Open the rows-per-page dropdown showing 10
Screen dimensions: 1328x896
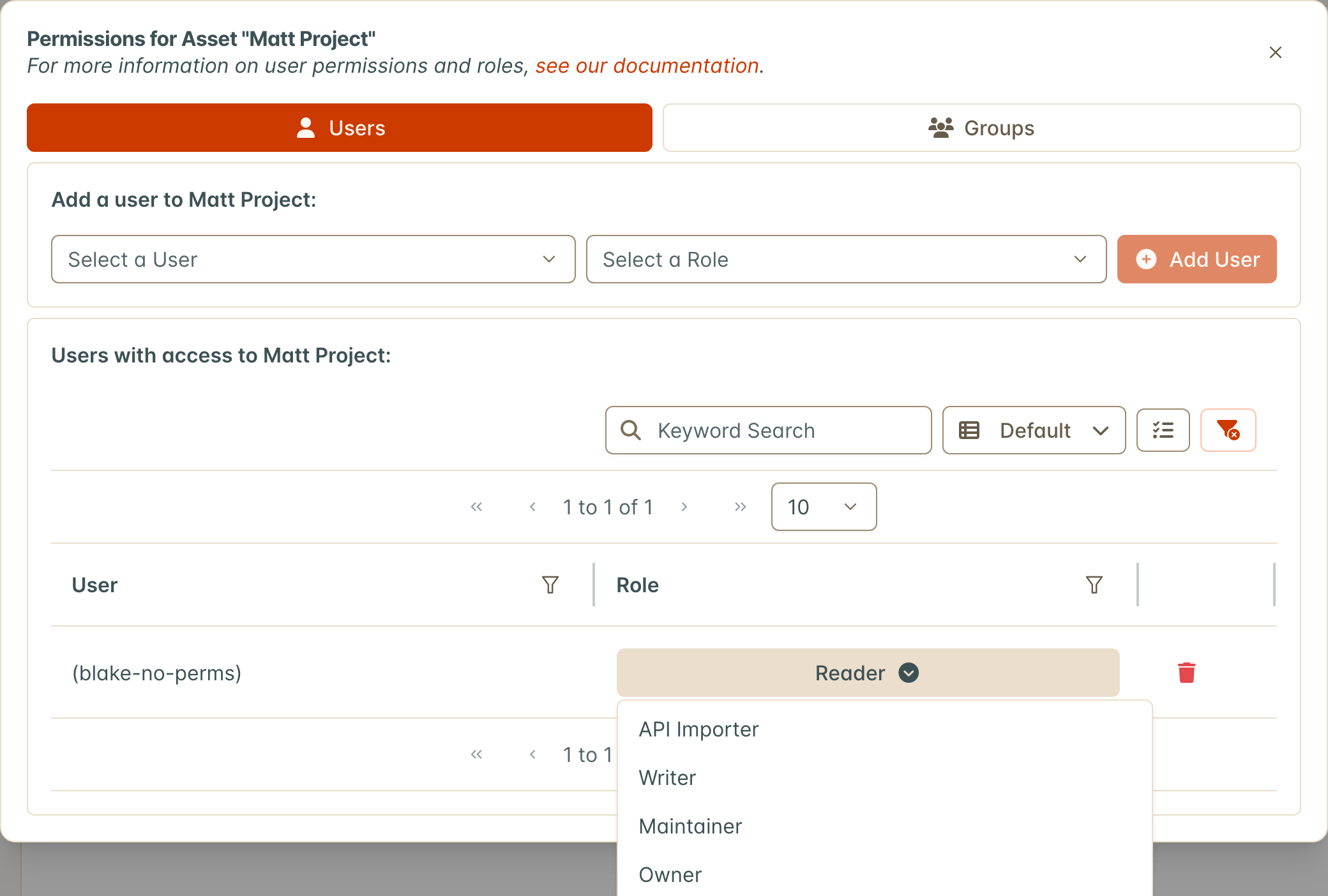click(x=824, y=507)
